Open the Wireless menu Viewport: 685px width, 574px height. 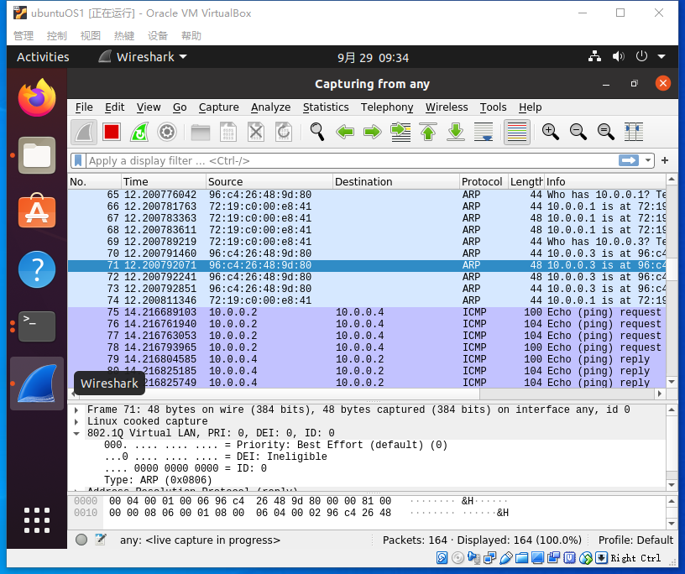447,107
